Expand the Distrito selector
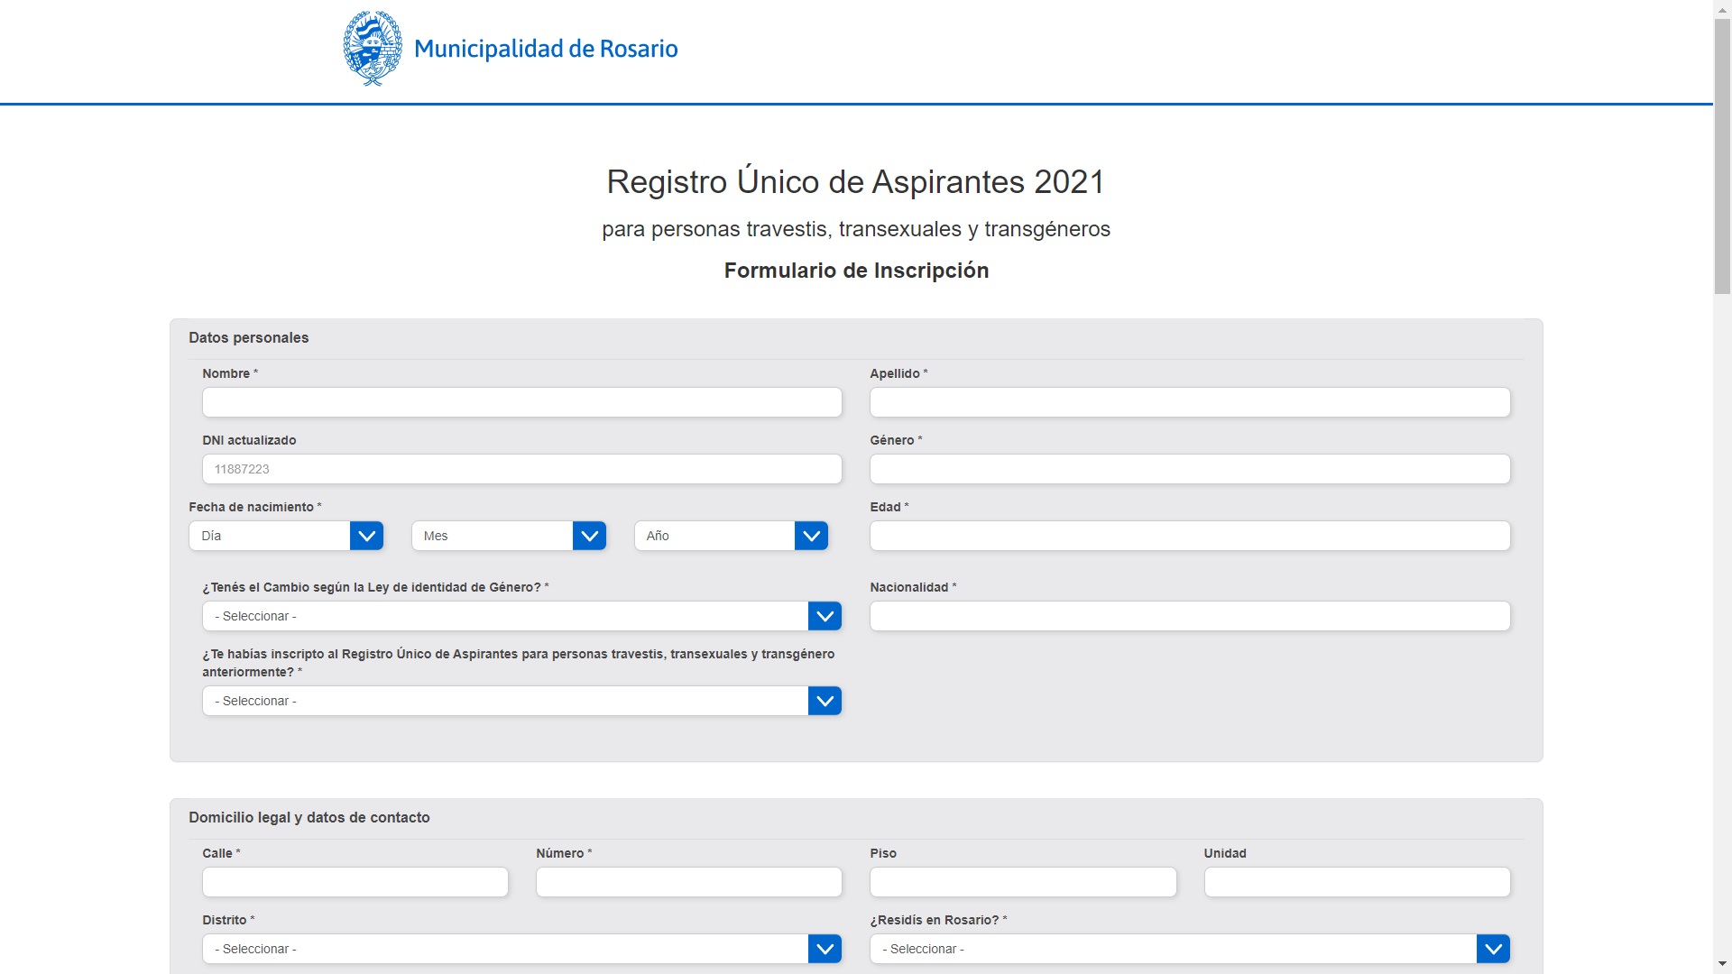 coord(521,949)
